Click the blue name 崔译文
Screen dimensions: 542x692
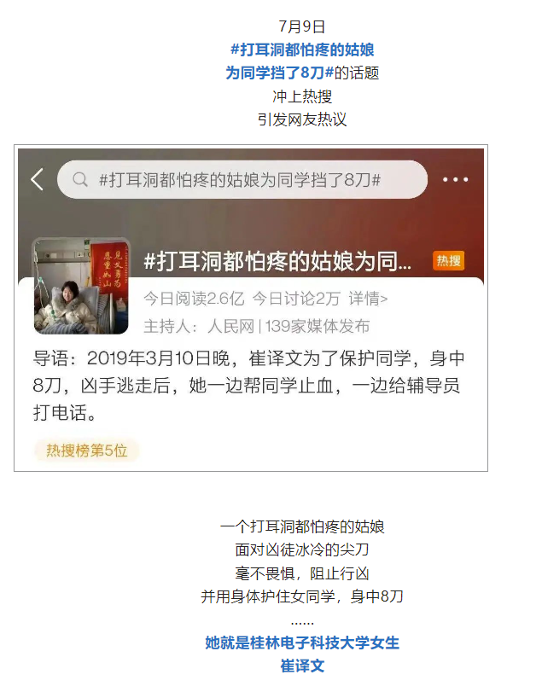pyautogui.click(x=302, y=666)
